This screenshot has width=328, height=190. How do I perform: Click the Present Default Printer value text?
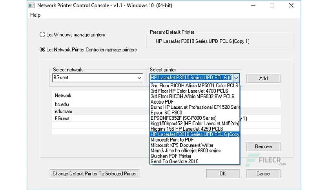202,42
